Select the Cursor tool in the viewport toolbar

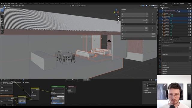[2, 13]
